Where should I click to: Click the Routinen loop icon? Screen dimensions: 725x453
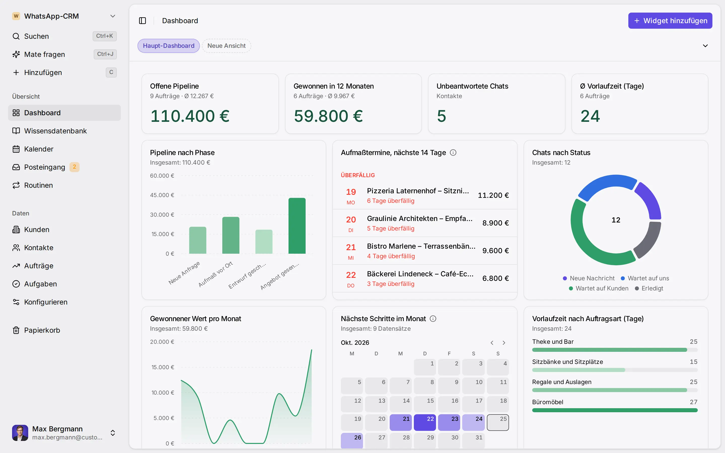(x=16, y=185)
